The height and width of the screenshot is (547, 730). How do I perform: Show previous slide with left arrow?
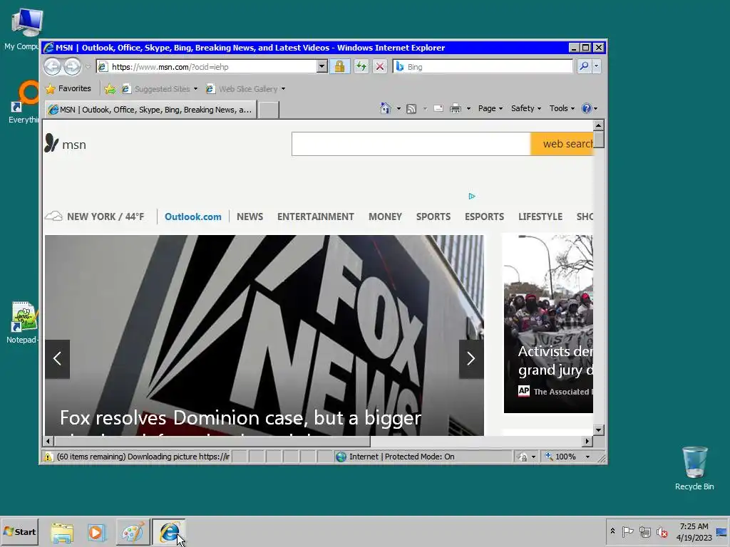tap(57, 359)
